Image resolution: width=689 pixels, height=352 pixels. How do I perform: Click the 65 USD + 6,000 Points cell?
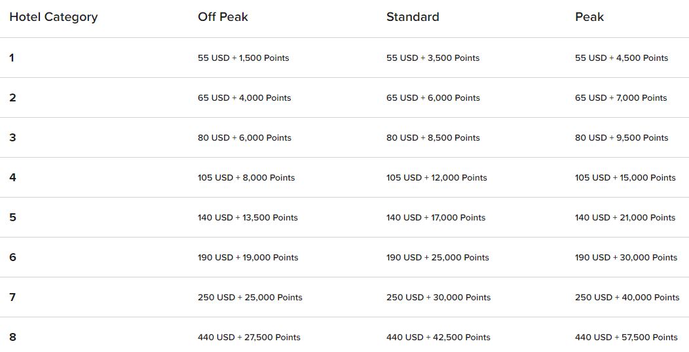pos(433,97)
